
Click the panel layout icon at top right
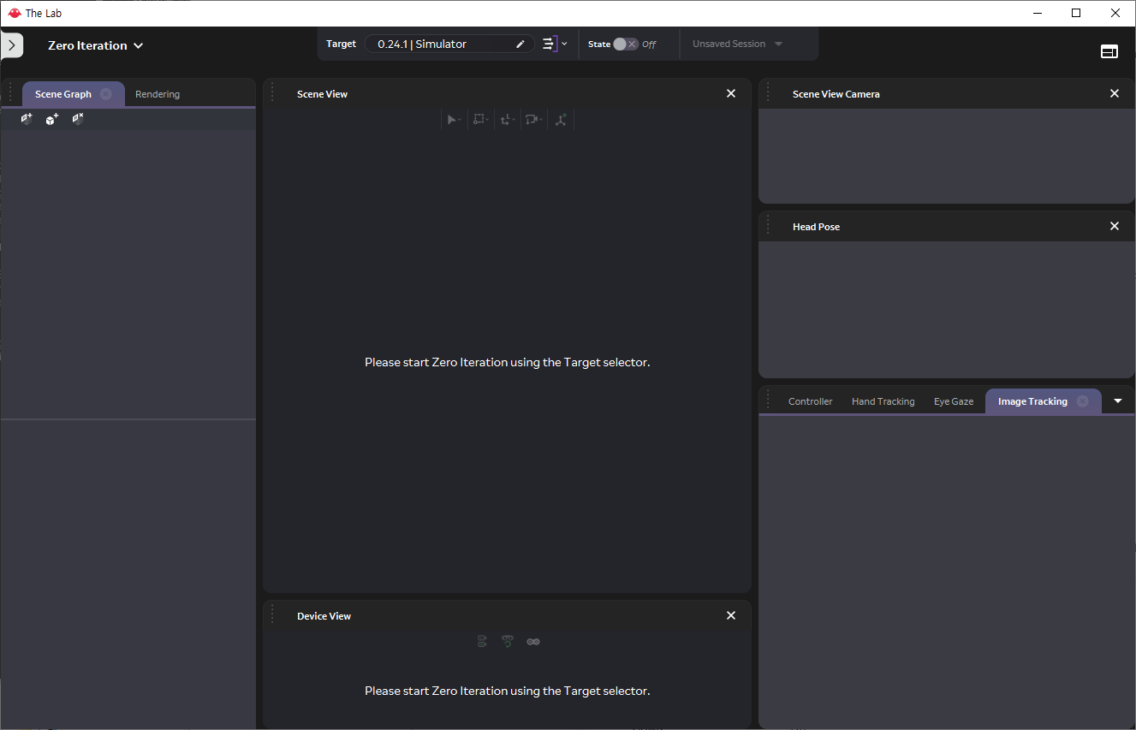[x=1109, y=51]
